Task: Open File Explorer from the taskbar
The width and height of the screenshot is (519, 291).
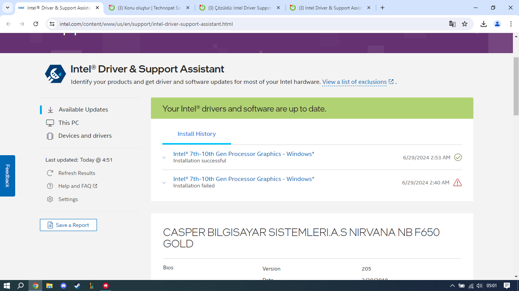Action: click(49, 286)
